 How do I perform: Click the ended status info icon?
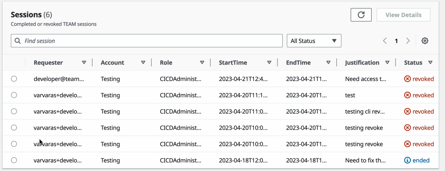pyautogui.click(x=407, y=160)
